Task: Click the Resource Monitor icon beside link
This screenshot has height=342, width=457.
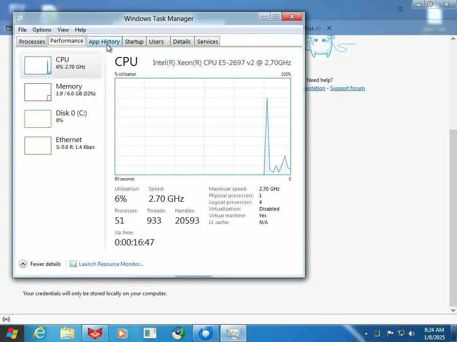Action: click(x=73, y=264)
